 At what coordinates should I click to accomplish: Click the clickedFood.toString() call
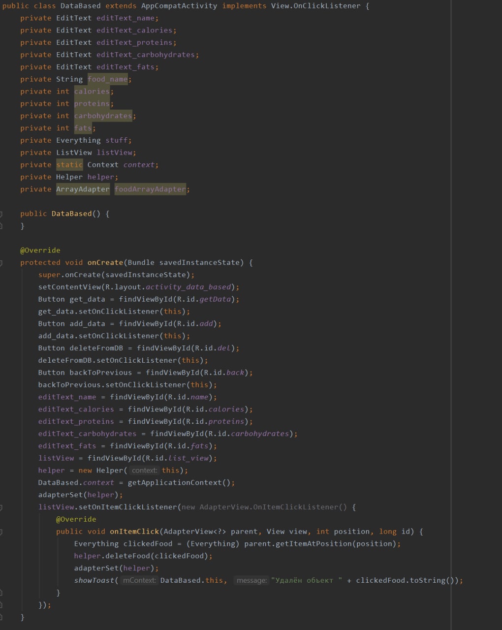tap(407, 580)
